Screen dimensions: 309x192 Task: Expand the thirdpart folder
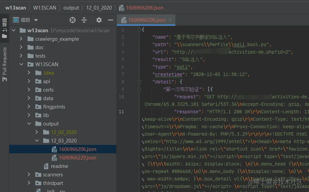point(29,183)
